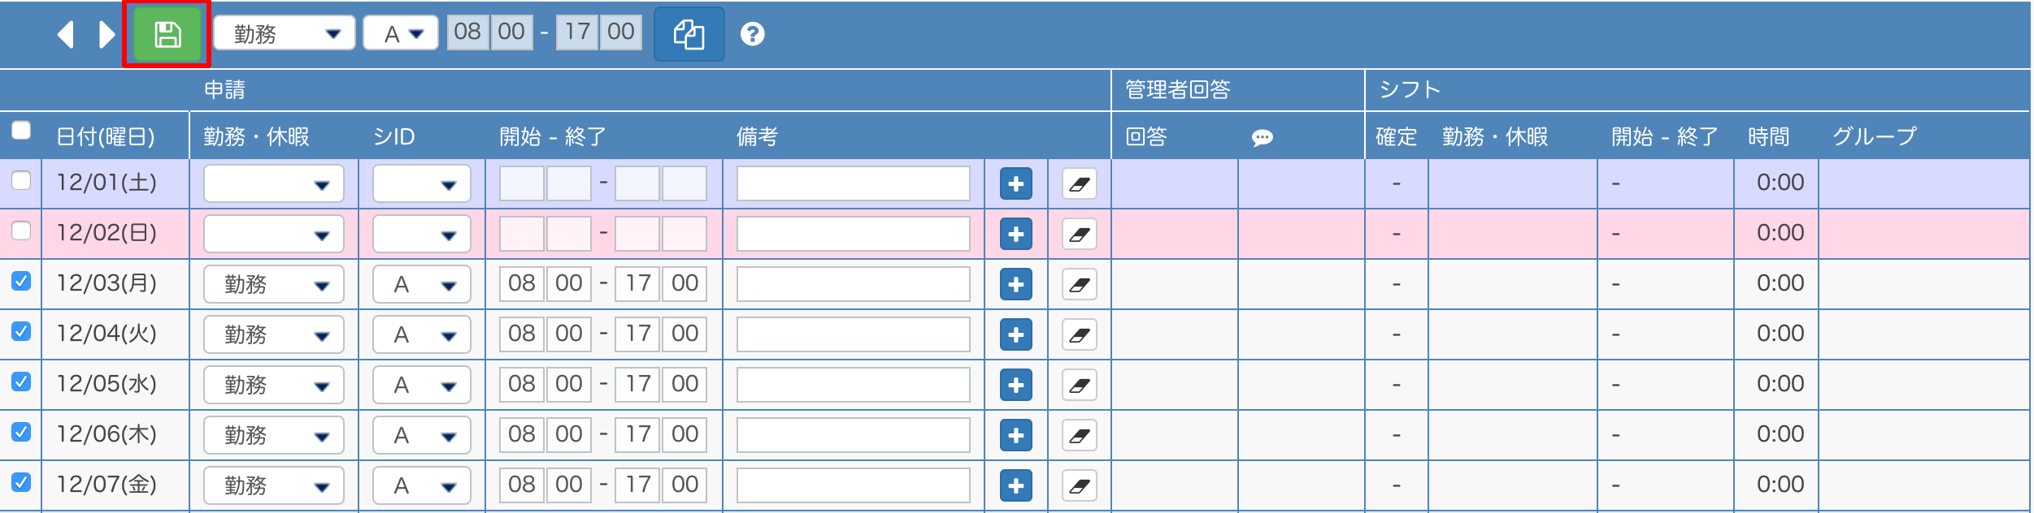Uncheck the 12/04(火) row checkbox
2034x513 pixels.
click(x=21, y=331)
